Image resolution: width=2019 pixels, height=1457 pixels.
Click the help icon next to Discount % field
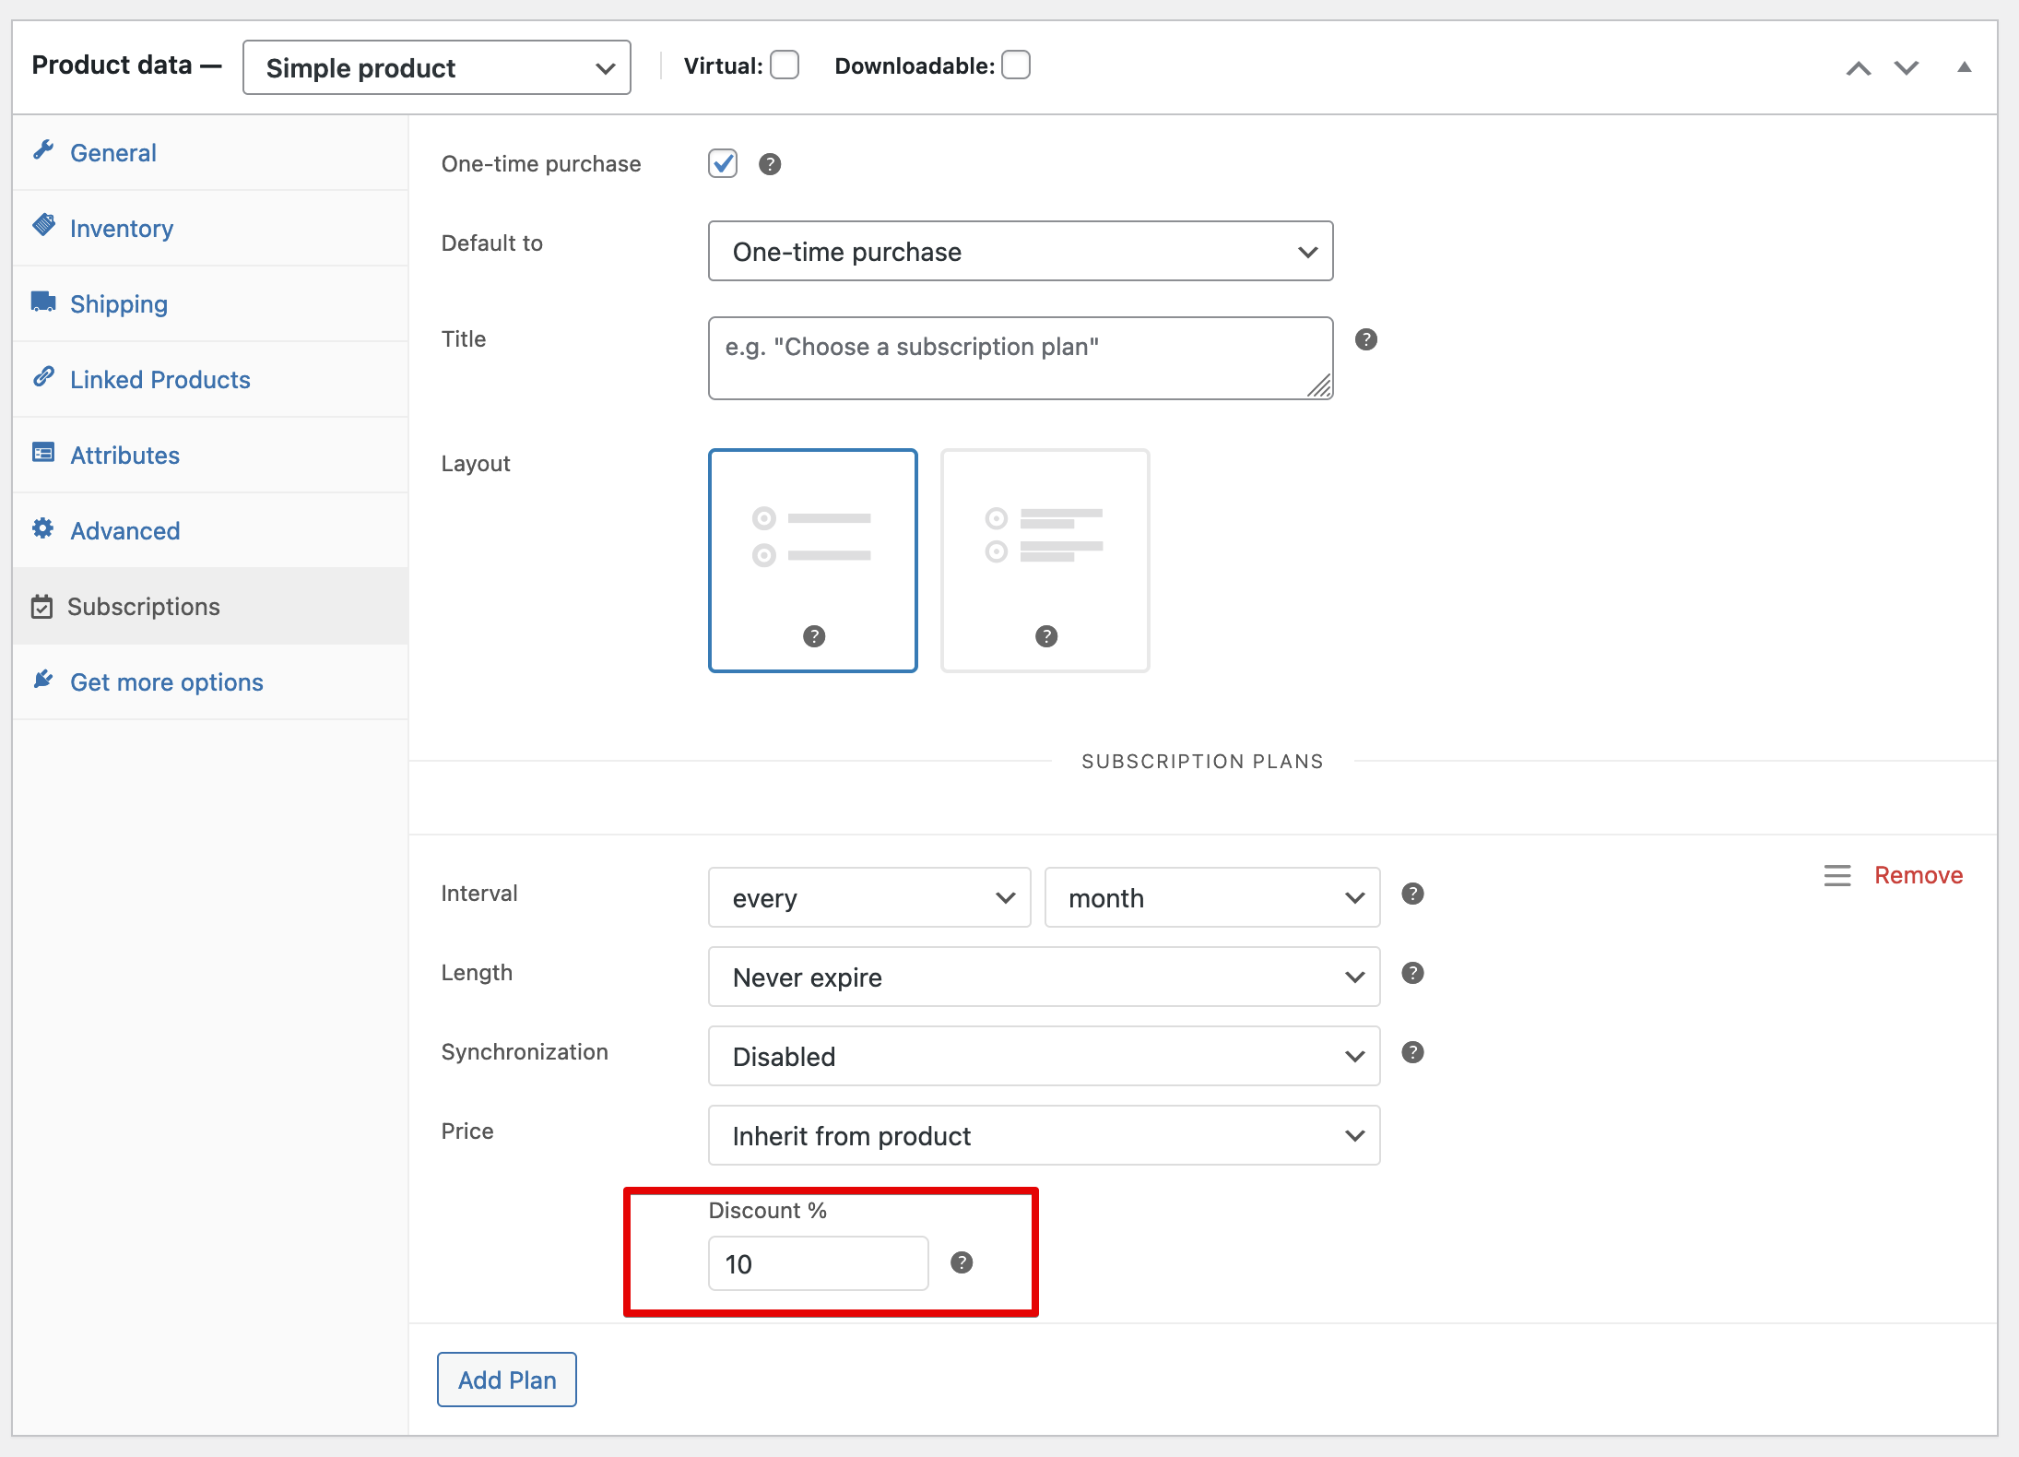pyautogui.click(x=962, y=1262)
